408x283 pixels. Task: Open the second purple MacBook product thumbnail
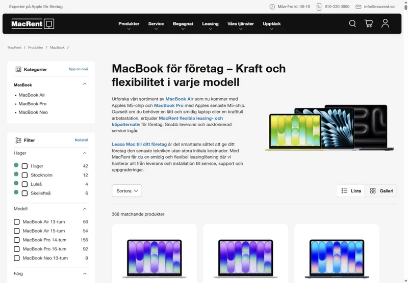tap(245, 259)
